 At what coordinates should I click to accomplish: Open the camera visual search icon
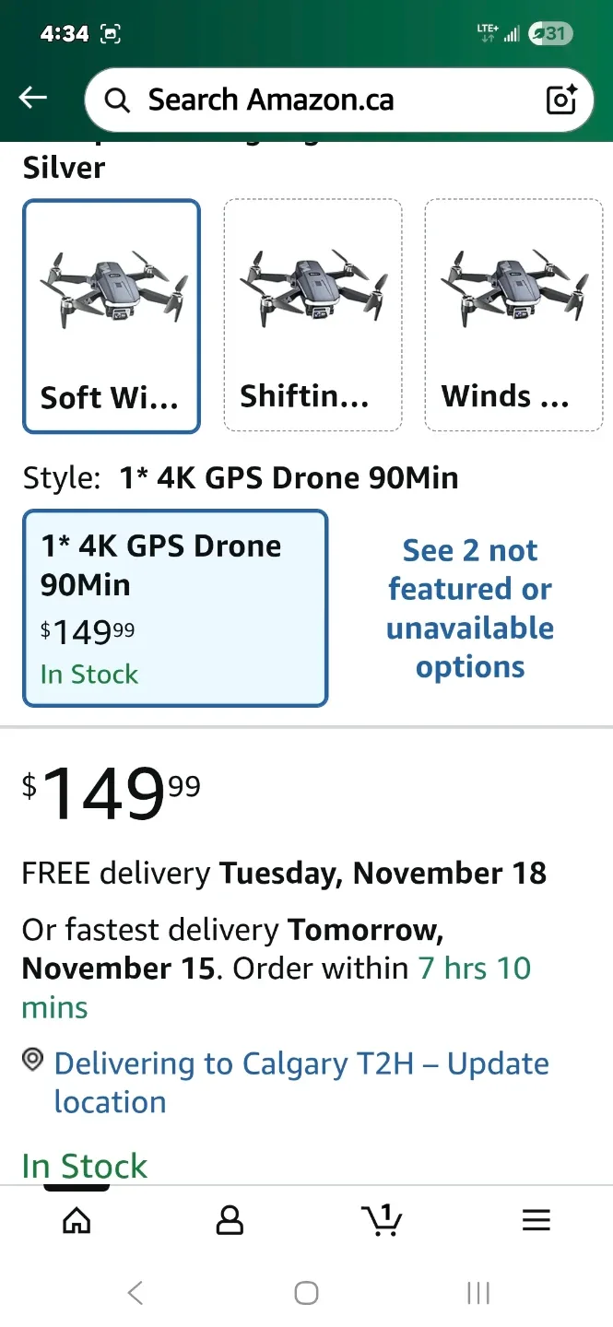561,100
